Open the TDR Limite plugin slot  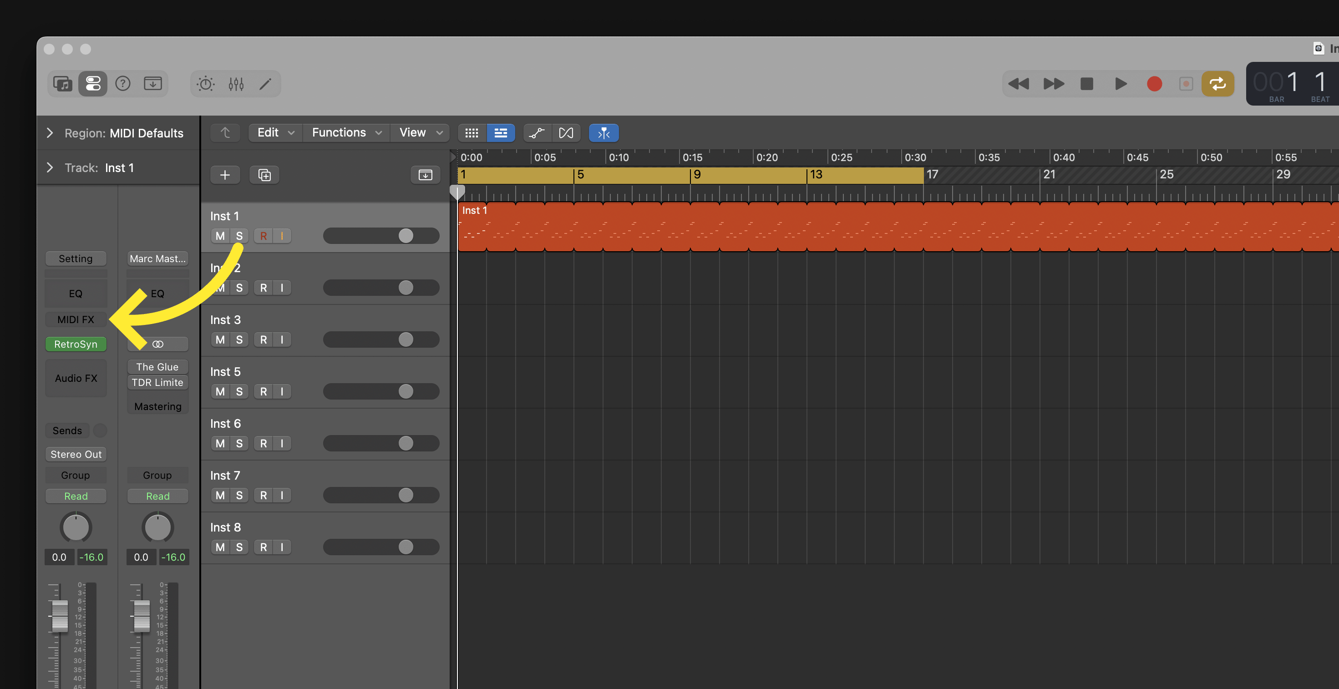point(157,382)
